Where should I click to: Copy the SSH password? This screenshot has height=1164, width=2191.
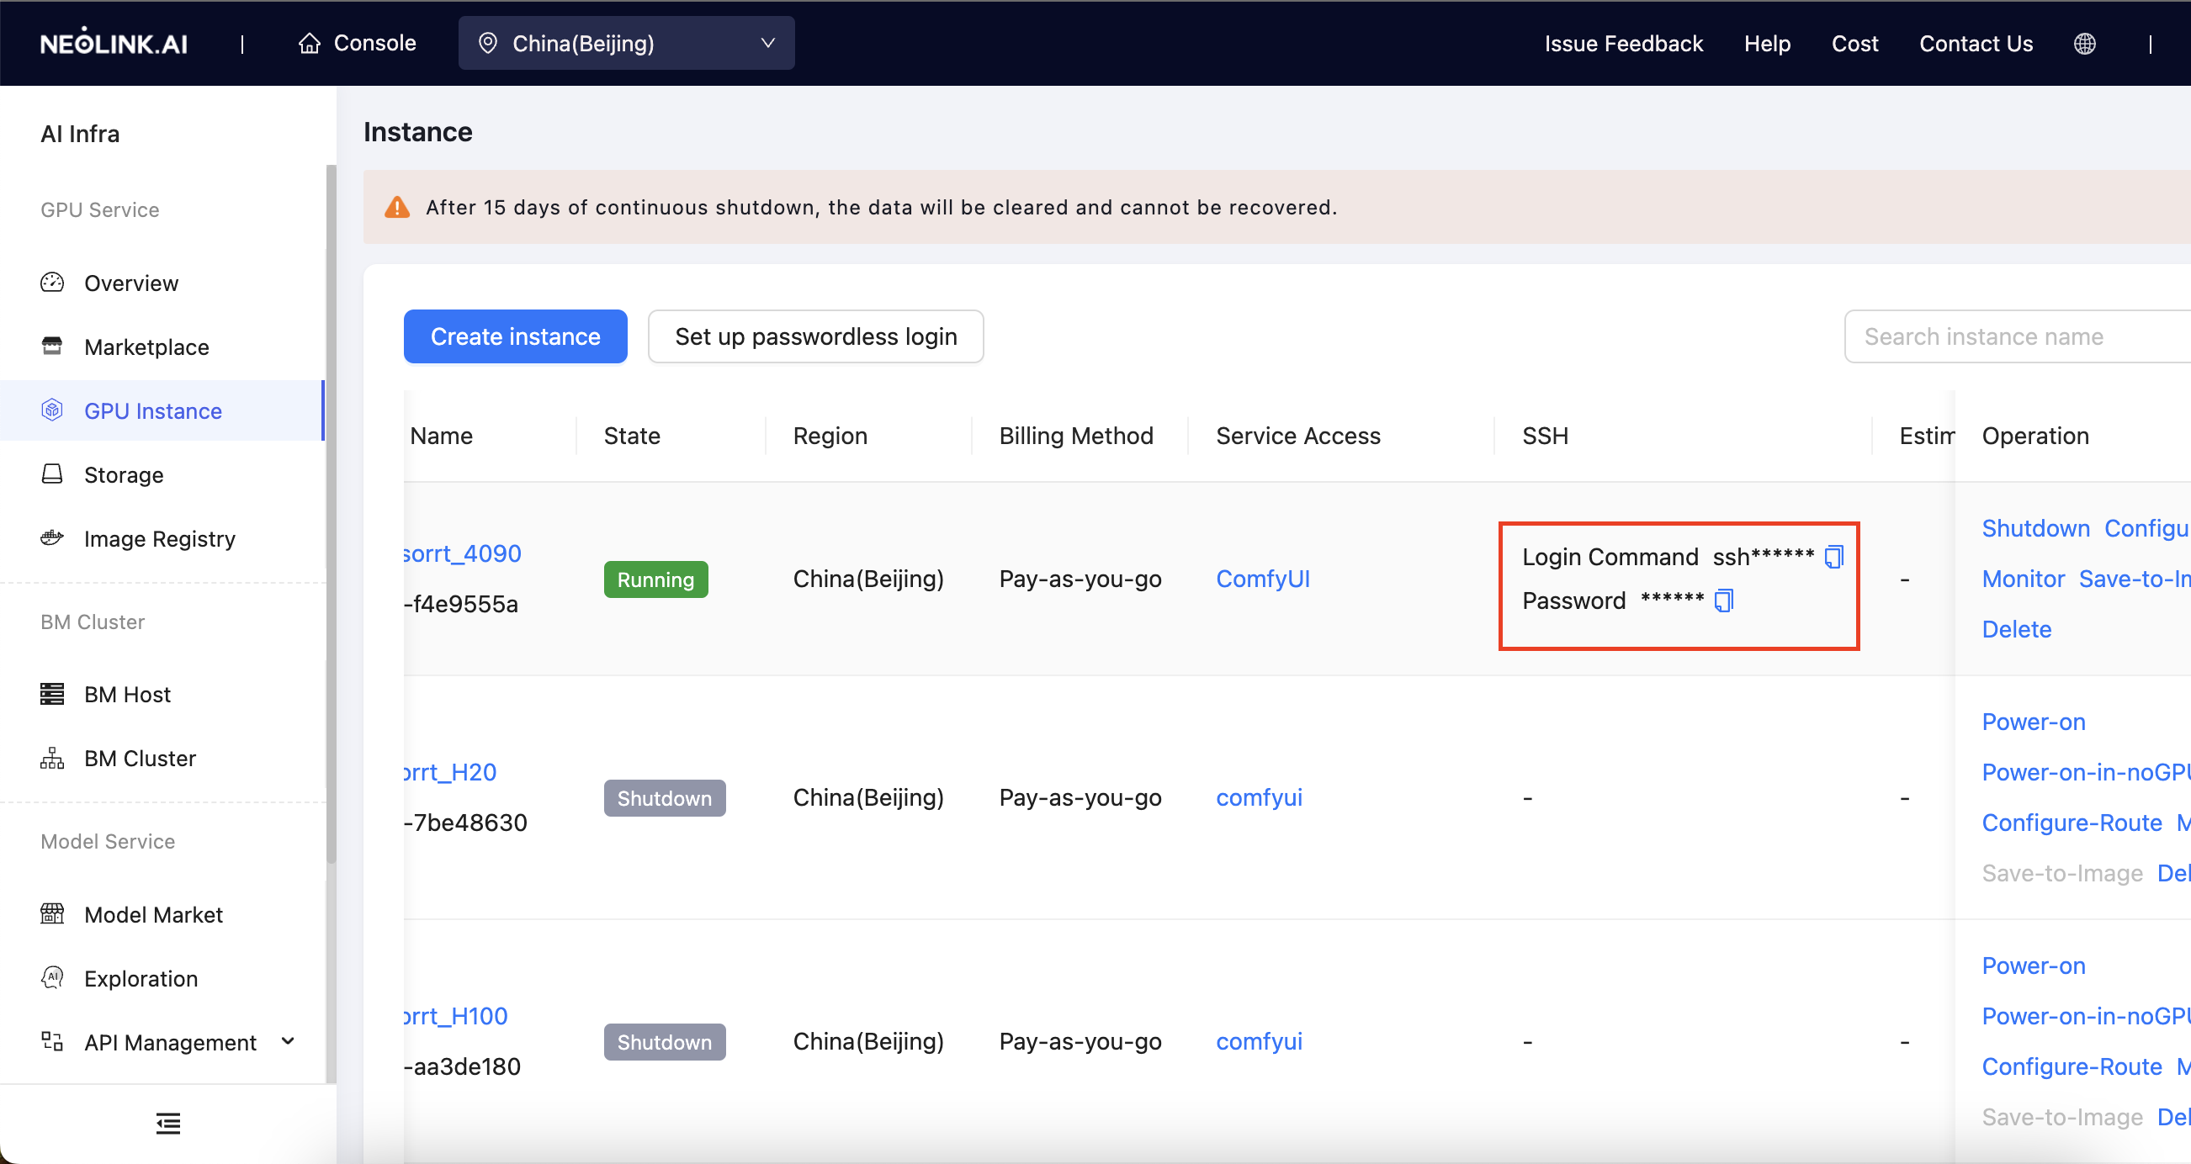[x=1724, y=601]
